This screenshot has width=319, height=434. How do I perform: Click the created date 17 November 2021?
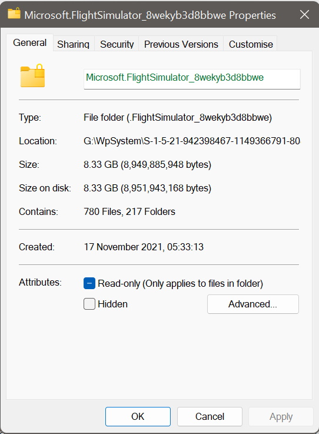pos(144,247)
